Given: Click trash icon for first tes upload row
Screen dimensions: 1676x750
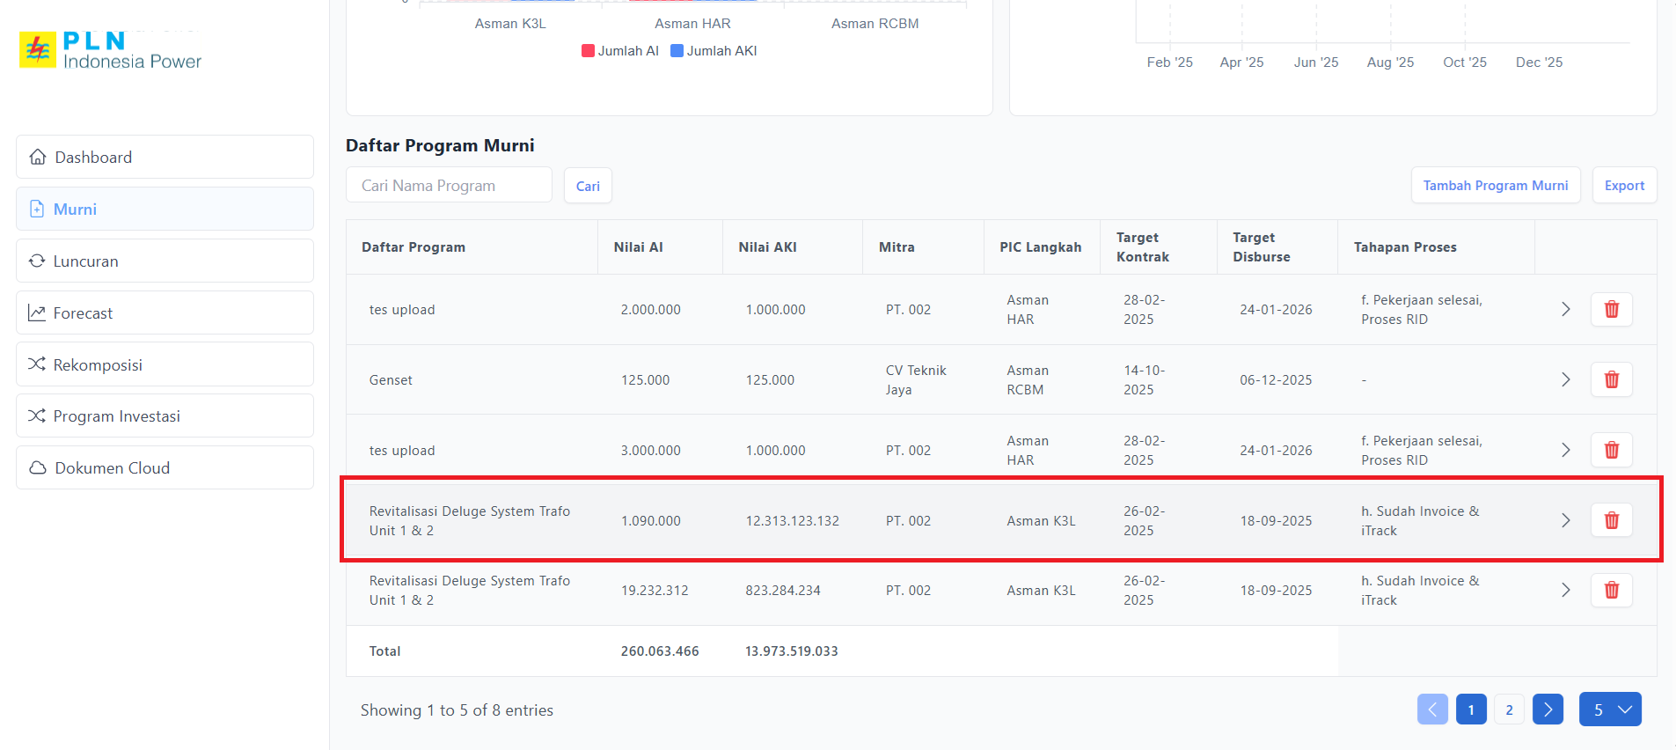Looking at the screenshot, I should [x=1611, y=309].
